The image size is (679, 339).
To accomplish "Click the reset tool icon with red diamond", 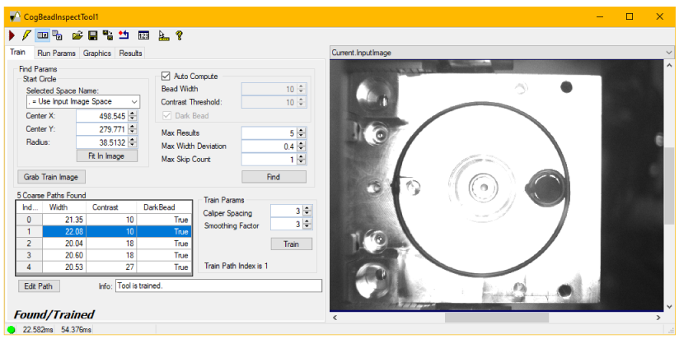I will click(x=124, y=35).
